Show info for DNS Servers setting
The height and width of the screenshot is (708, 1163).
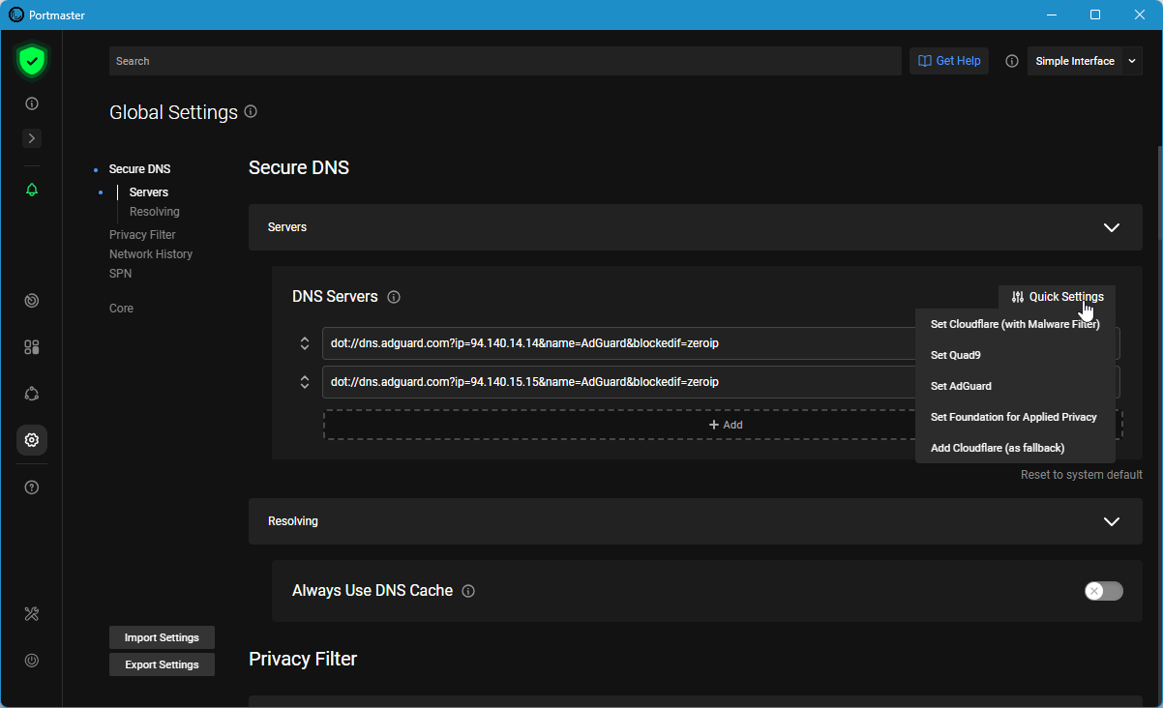(394, 297)
